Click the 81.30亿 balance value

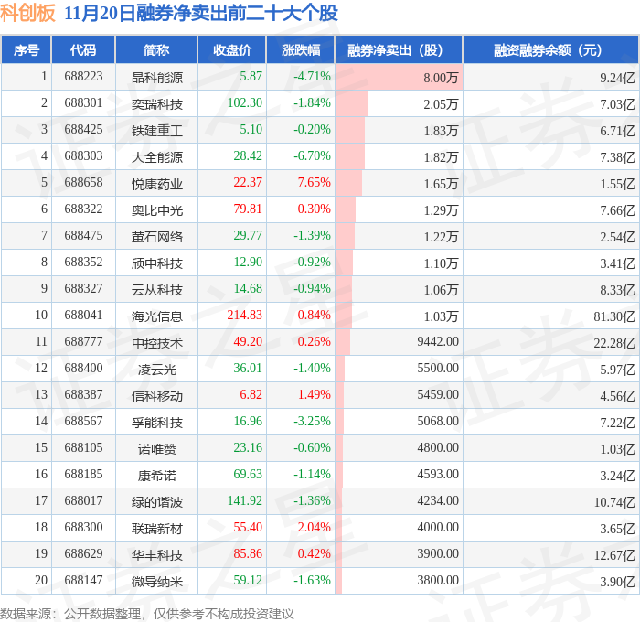click(x=614, y=316)
